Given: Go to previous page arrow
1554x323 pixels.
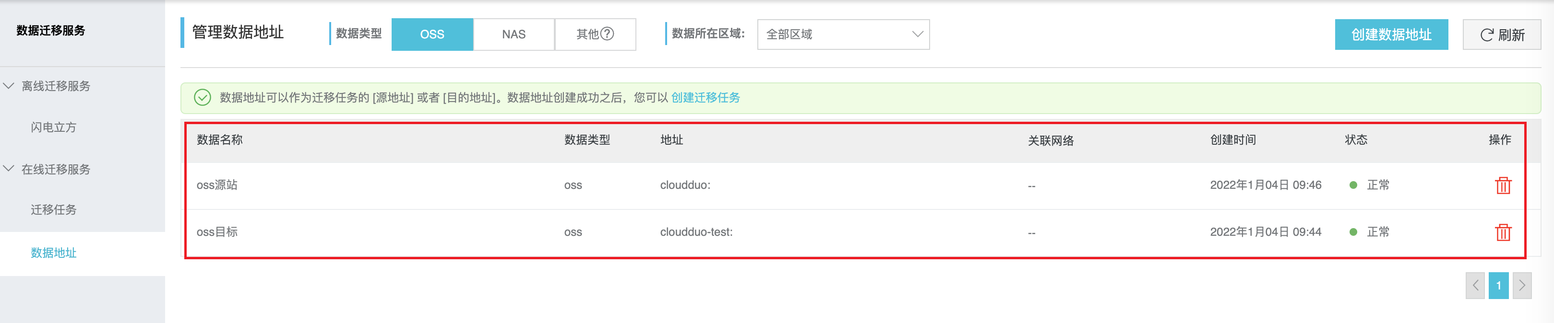Looking at the screenshot, I should point(1475,286).
